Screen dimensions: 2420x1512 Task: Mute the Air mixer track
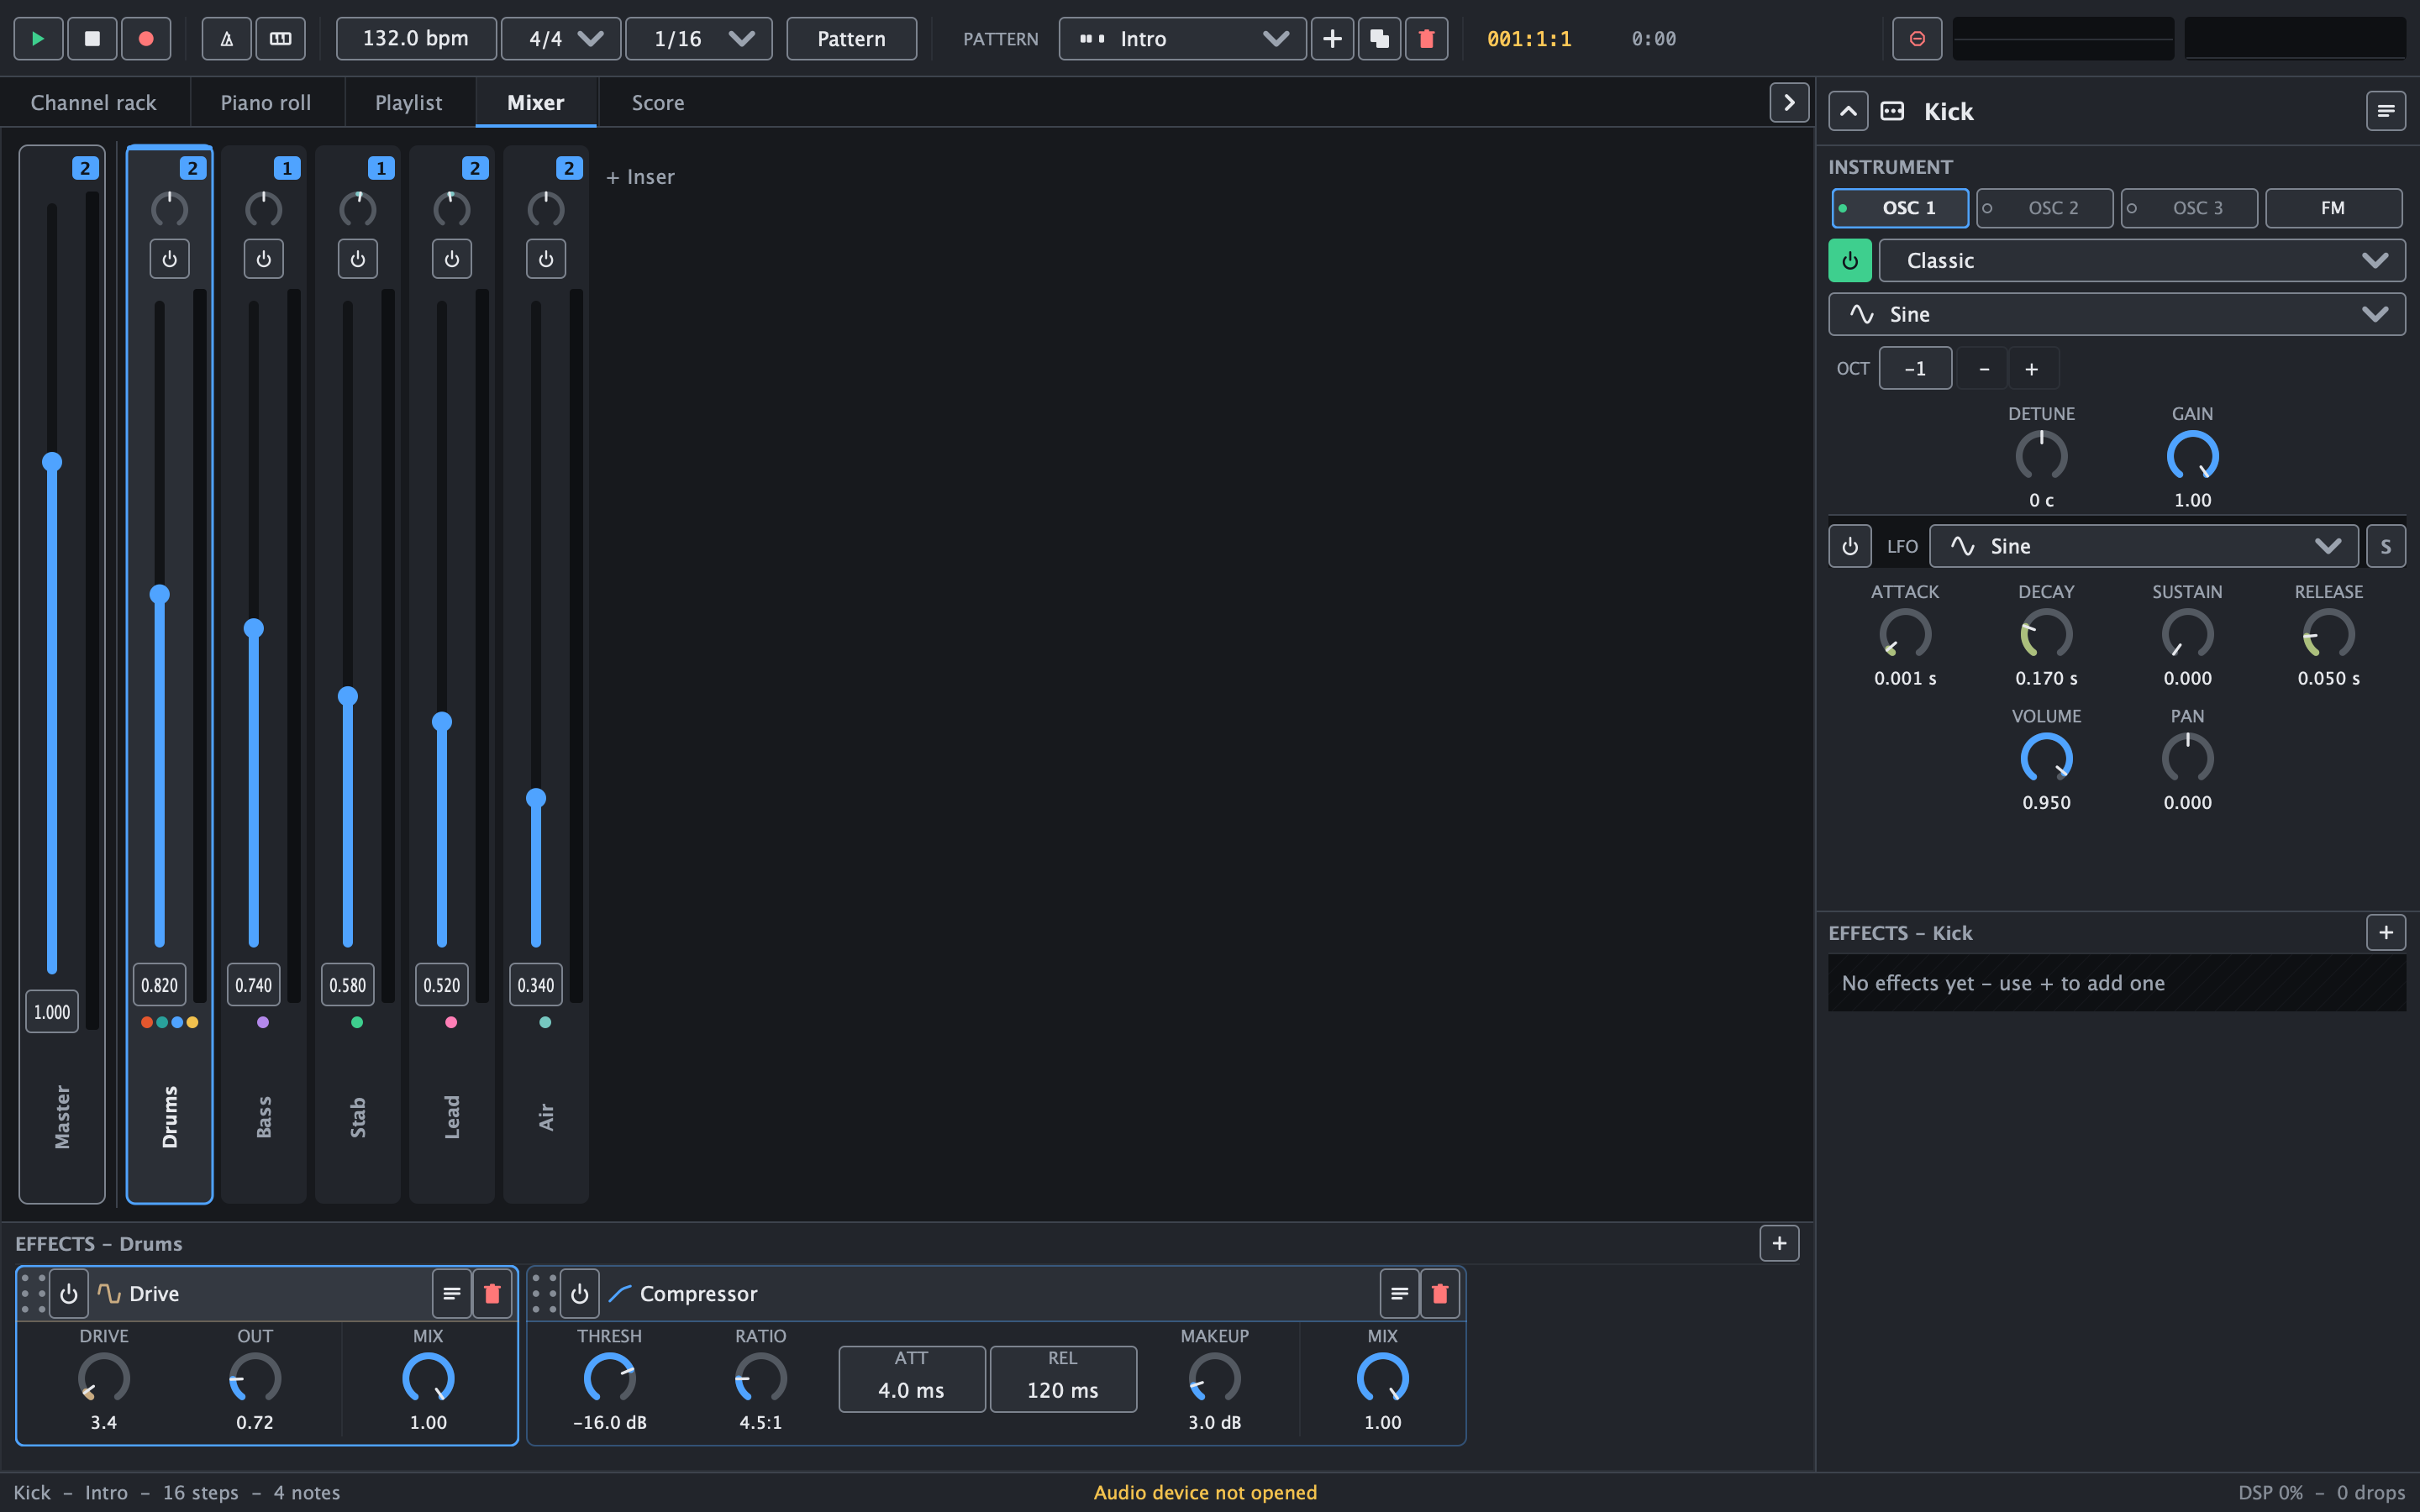pos(545,259)
